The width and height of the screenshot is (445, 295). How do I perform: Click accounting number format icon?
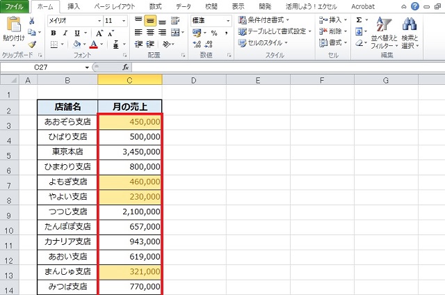[197, 33]
